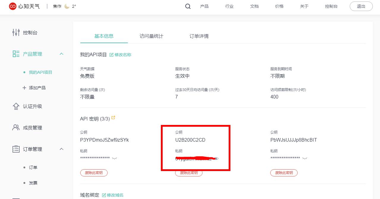Click 废除此密钥 under PbWJsUJJJp8BhcBIT
The image size is (380, 199).
click(x=284, y=173)
